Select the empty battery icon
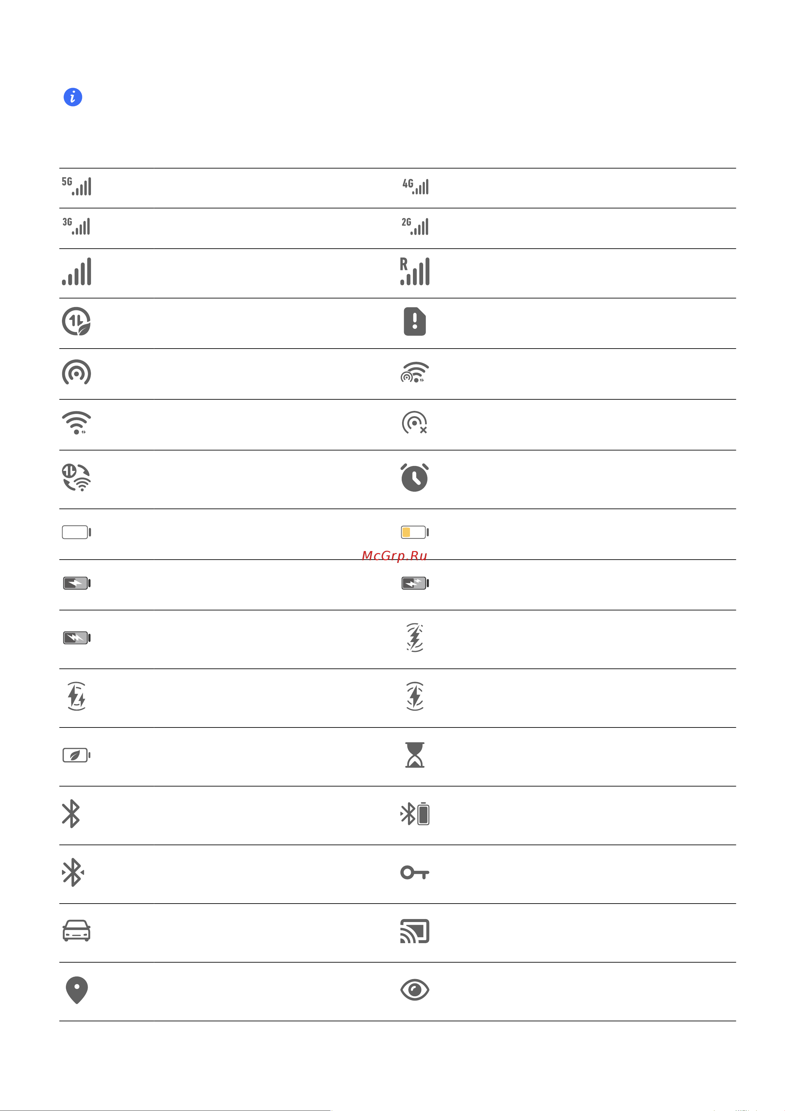Viewport: 785px width, 1111px height. 76,532
